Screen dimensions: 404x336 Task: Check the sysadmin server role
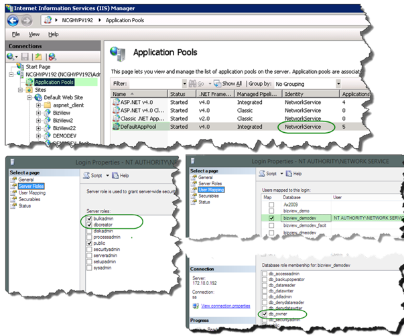coord(89,268)
